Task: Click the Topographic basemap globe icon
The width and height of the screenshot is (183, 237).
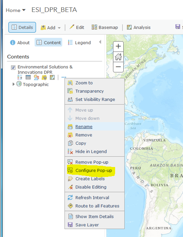Action: [19, 84]
